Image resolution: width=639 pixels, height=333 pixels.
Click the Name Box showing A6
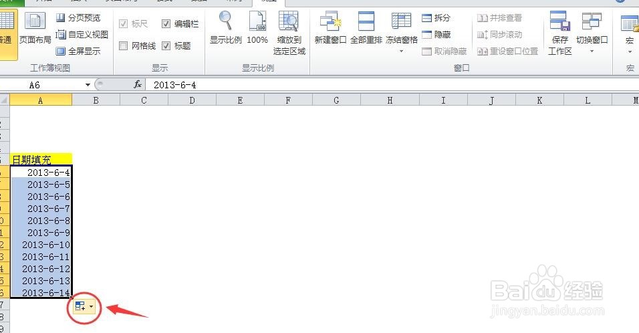[x=42, y=85]
